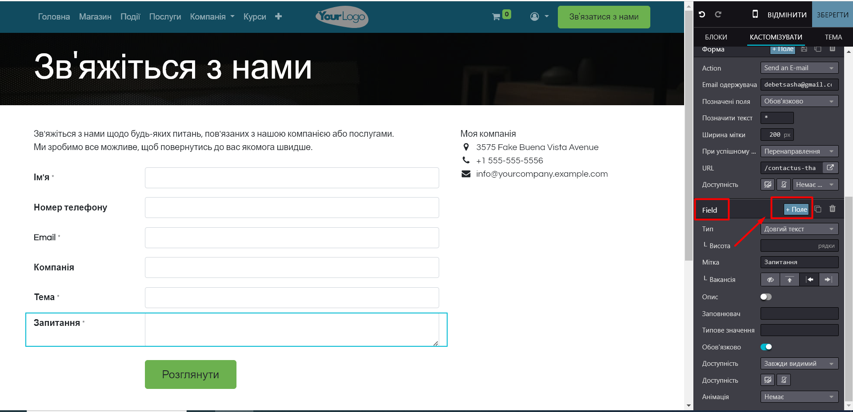This screenshot has width=853, height=412.
Task: Open the shopping cart icon
Action: pyautogui.click(x=496, y=17)
